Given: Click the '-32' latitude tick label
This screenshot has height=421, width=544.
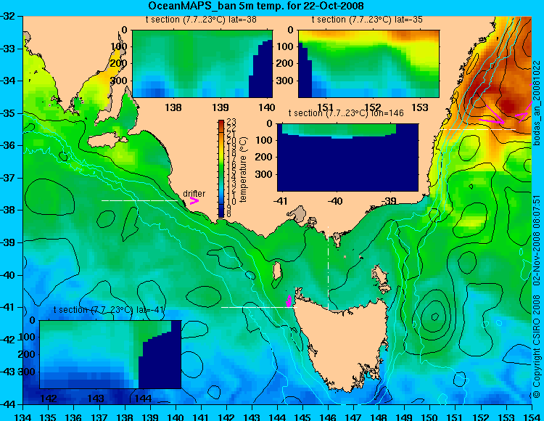Looking at the screenshot, I should coord(8,16).
